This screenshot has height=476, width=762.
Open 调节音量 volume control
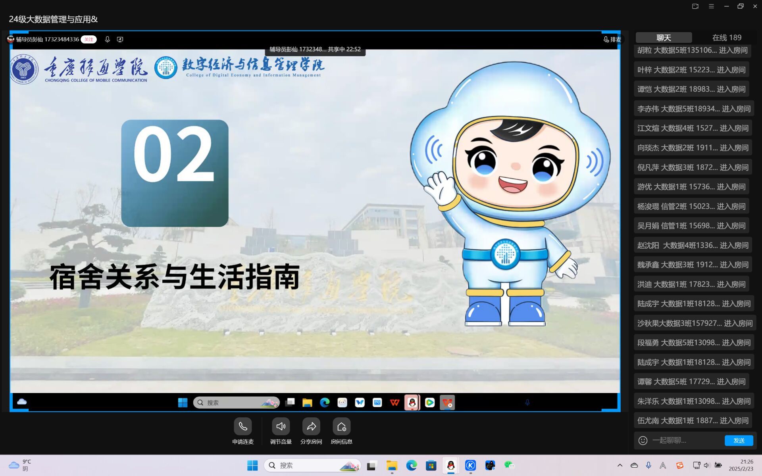[x=281, y=426]
